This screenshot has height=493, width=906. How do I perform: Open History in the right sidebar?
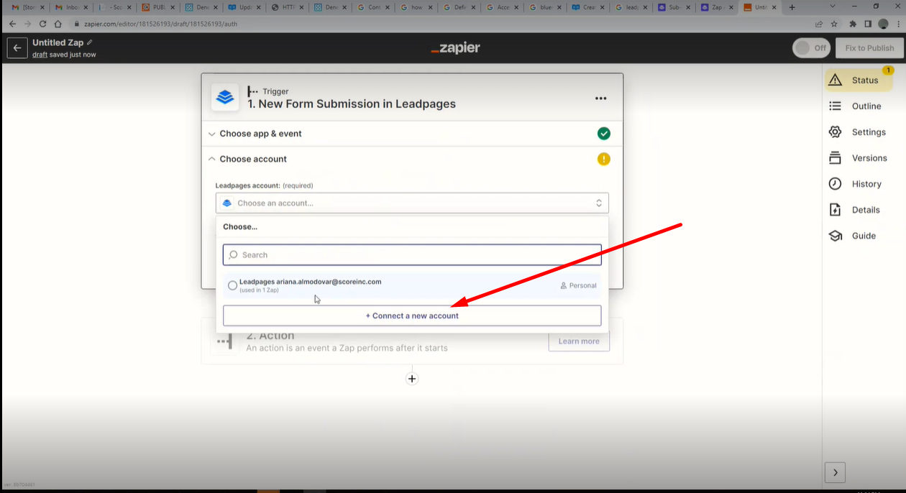pyautogui.click(x=855, y=183)
